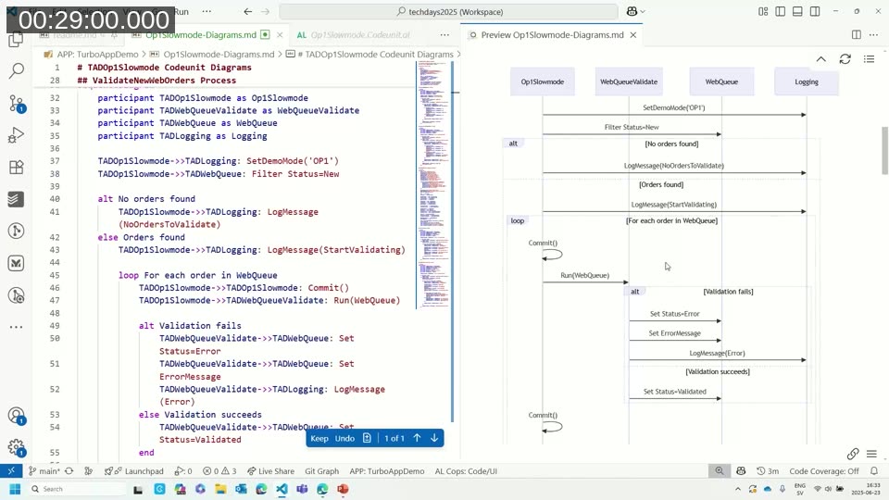The width and height of the screenshot is (889, 500).
Task: Open the preview table of contents icon
Action: pos(869,59)
